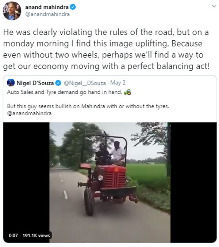The width and height of the screenshot is (219, 247).
Task: Open the quoted tweet text about Tyre demand
Action: tap(65, 92)
